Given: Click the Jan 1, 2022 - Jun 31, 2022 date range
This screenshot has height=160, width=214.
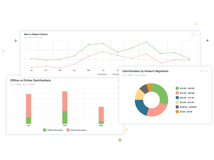Looking at the screenshot, I should coord(134,75).
